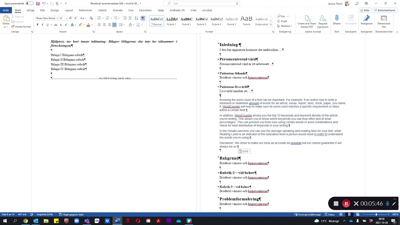Image resolution: width=400 pixels, height=225 pixels.
Task: Increase font size with the larger A icon
Action: click(71, 18)
